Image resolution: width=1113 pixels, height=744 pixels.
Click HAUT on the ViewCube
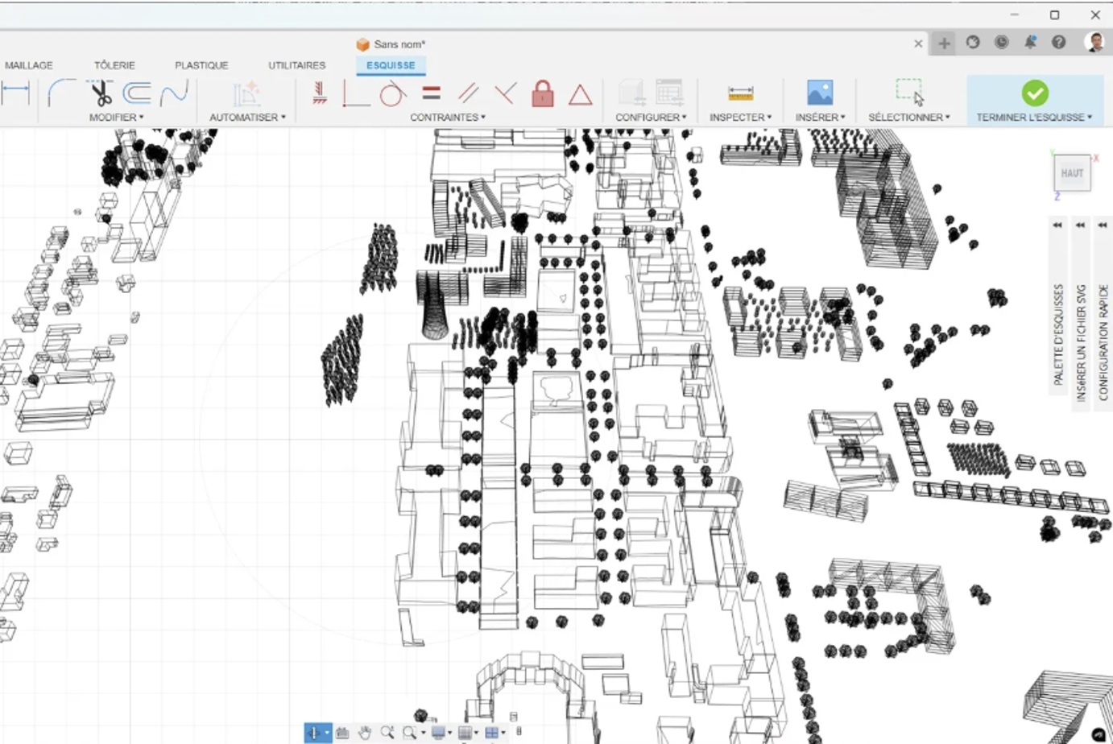(1072, 172)
